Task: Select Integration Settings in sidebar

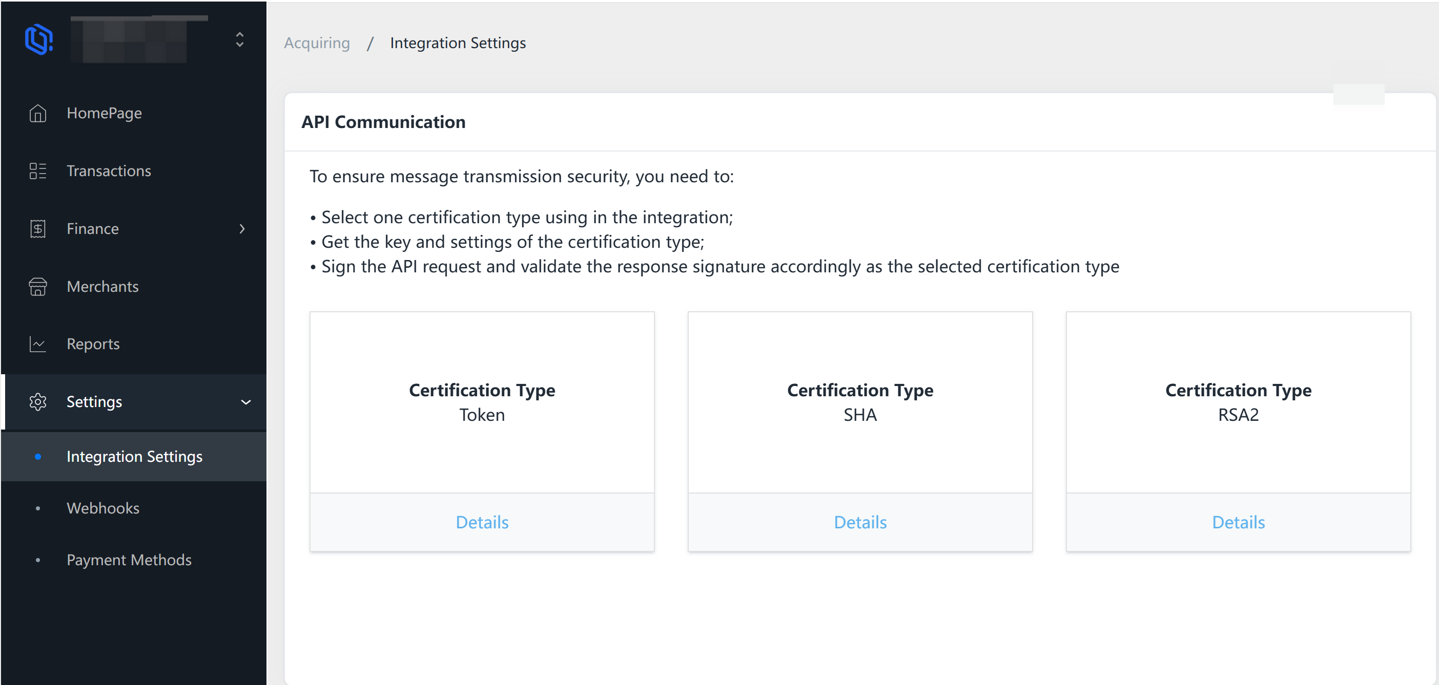Action: (134, 457)
